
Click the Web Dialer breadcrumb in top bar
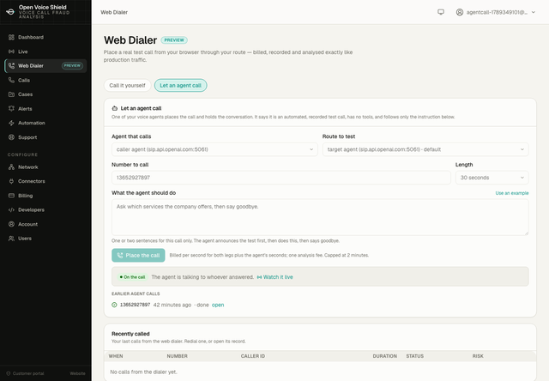pyautogui.click(x=114, y=12)
